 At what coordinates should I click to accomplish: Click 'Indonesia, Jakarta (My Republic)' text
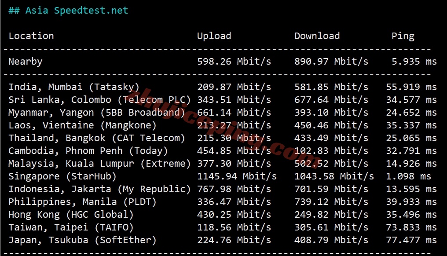coord(99,189)
